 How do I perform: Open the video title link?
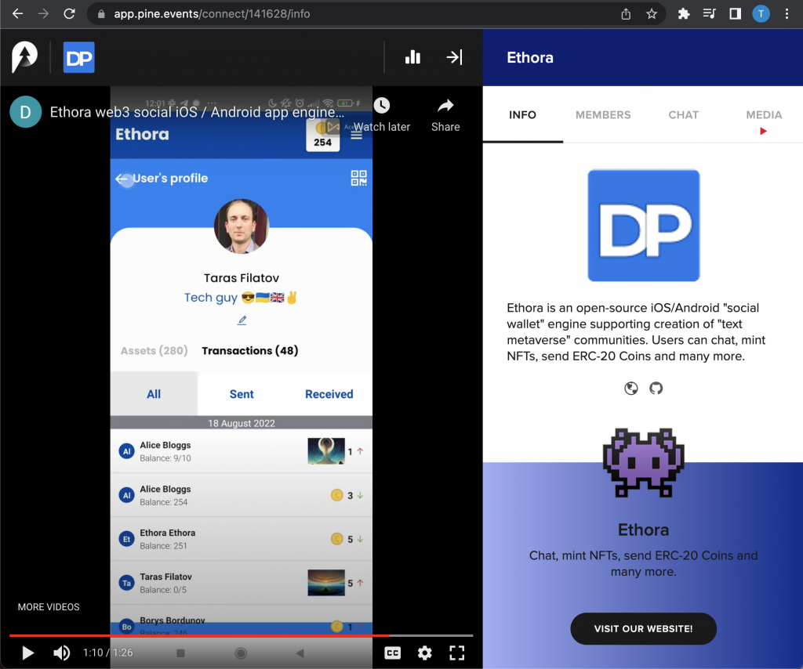[197, 112]
